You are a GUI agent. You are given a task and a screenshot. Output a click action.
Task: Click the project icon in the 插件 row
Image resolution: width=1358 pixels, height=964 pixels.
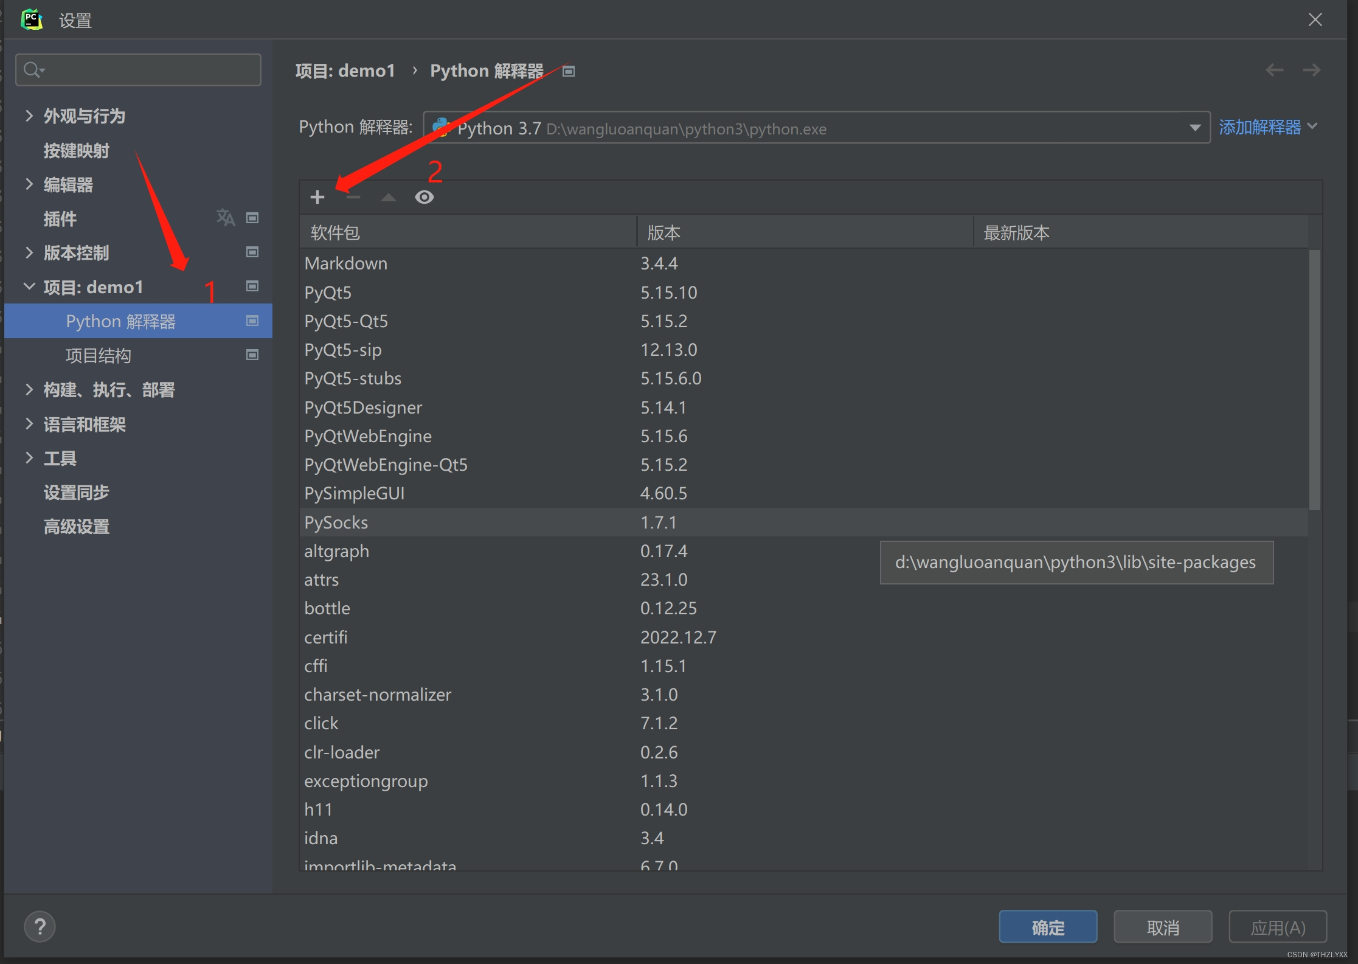(252, 218)
